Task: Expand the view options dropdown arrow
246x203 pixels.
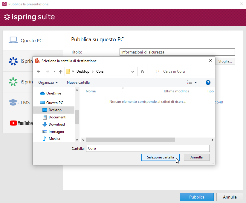Action: tap(196, 83)
